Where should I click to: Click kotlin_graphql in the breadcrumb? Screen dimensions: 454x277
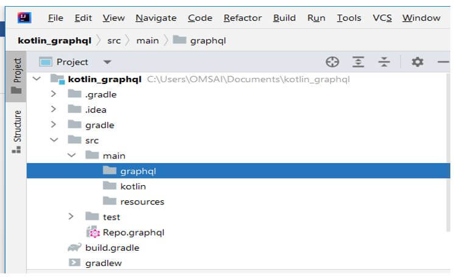(54, 40)
